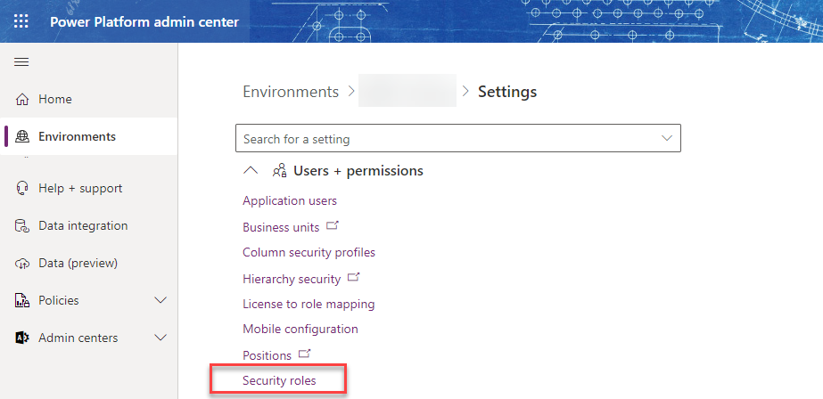Click the Admin centers icon

[x=21, y=338]
